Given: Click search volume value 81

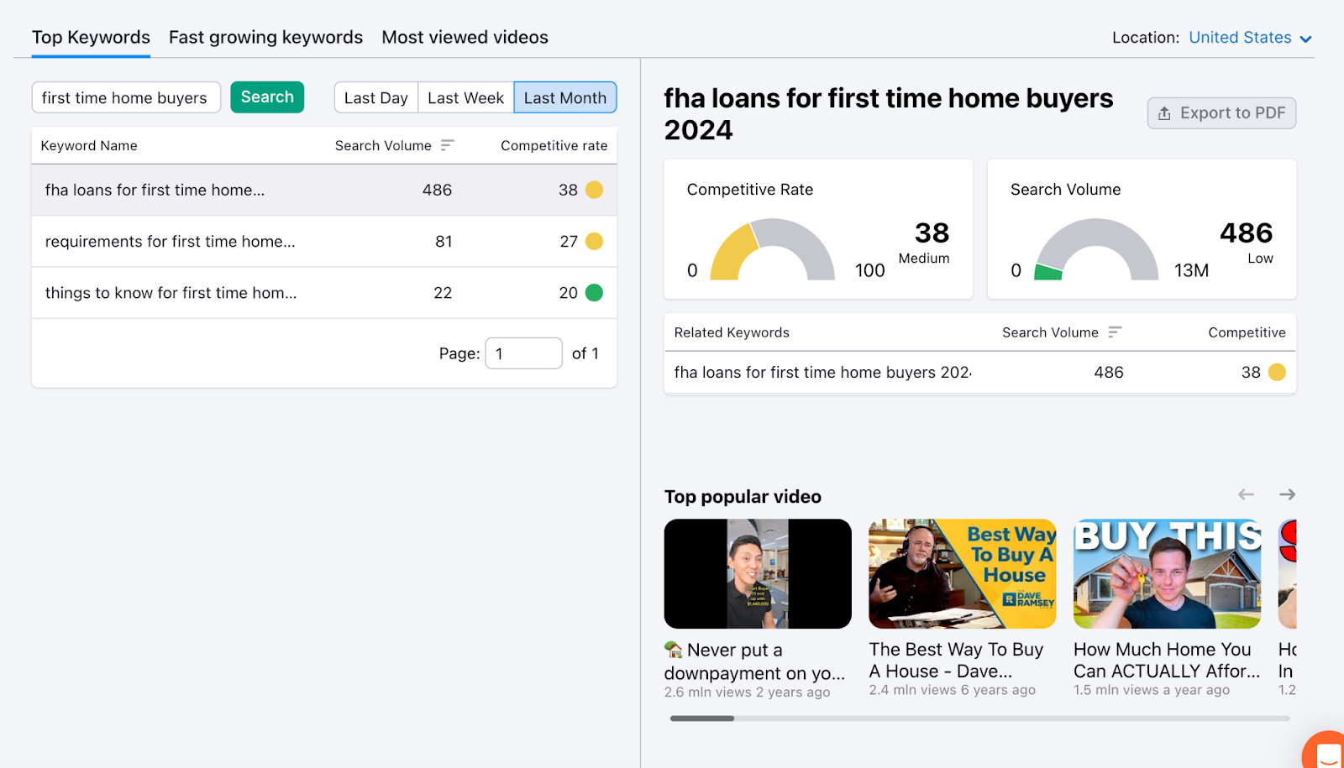Looking at the screenshot, I should [x=444, y=242].
